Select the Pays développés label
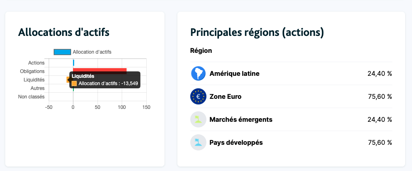The width and height of the screenshot is (412, 171). [x=236, y=142]
